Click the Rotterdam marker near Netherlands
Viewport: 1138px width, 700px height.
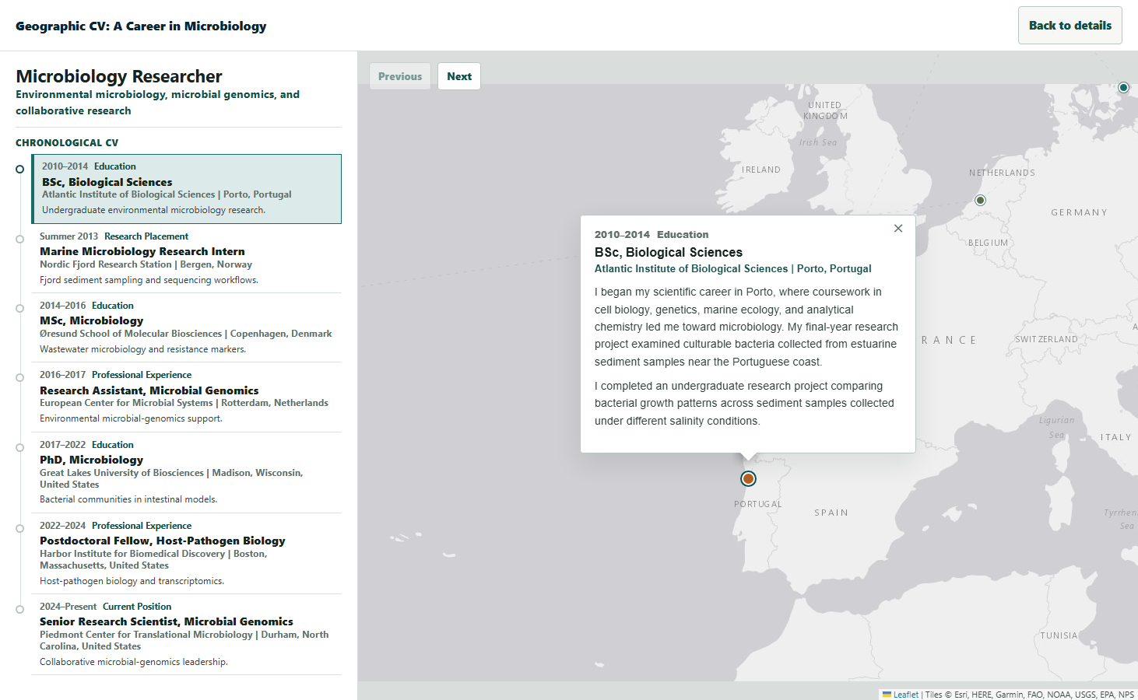981,201
